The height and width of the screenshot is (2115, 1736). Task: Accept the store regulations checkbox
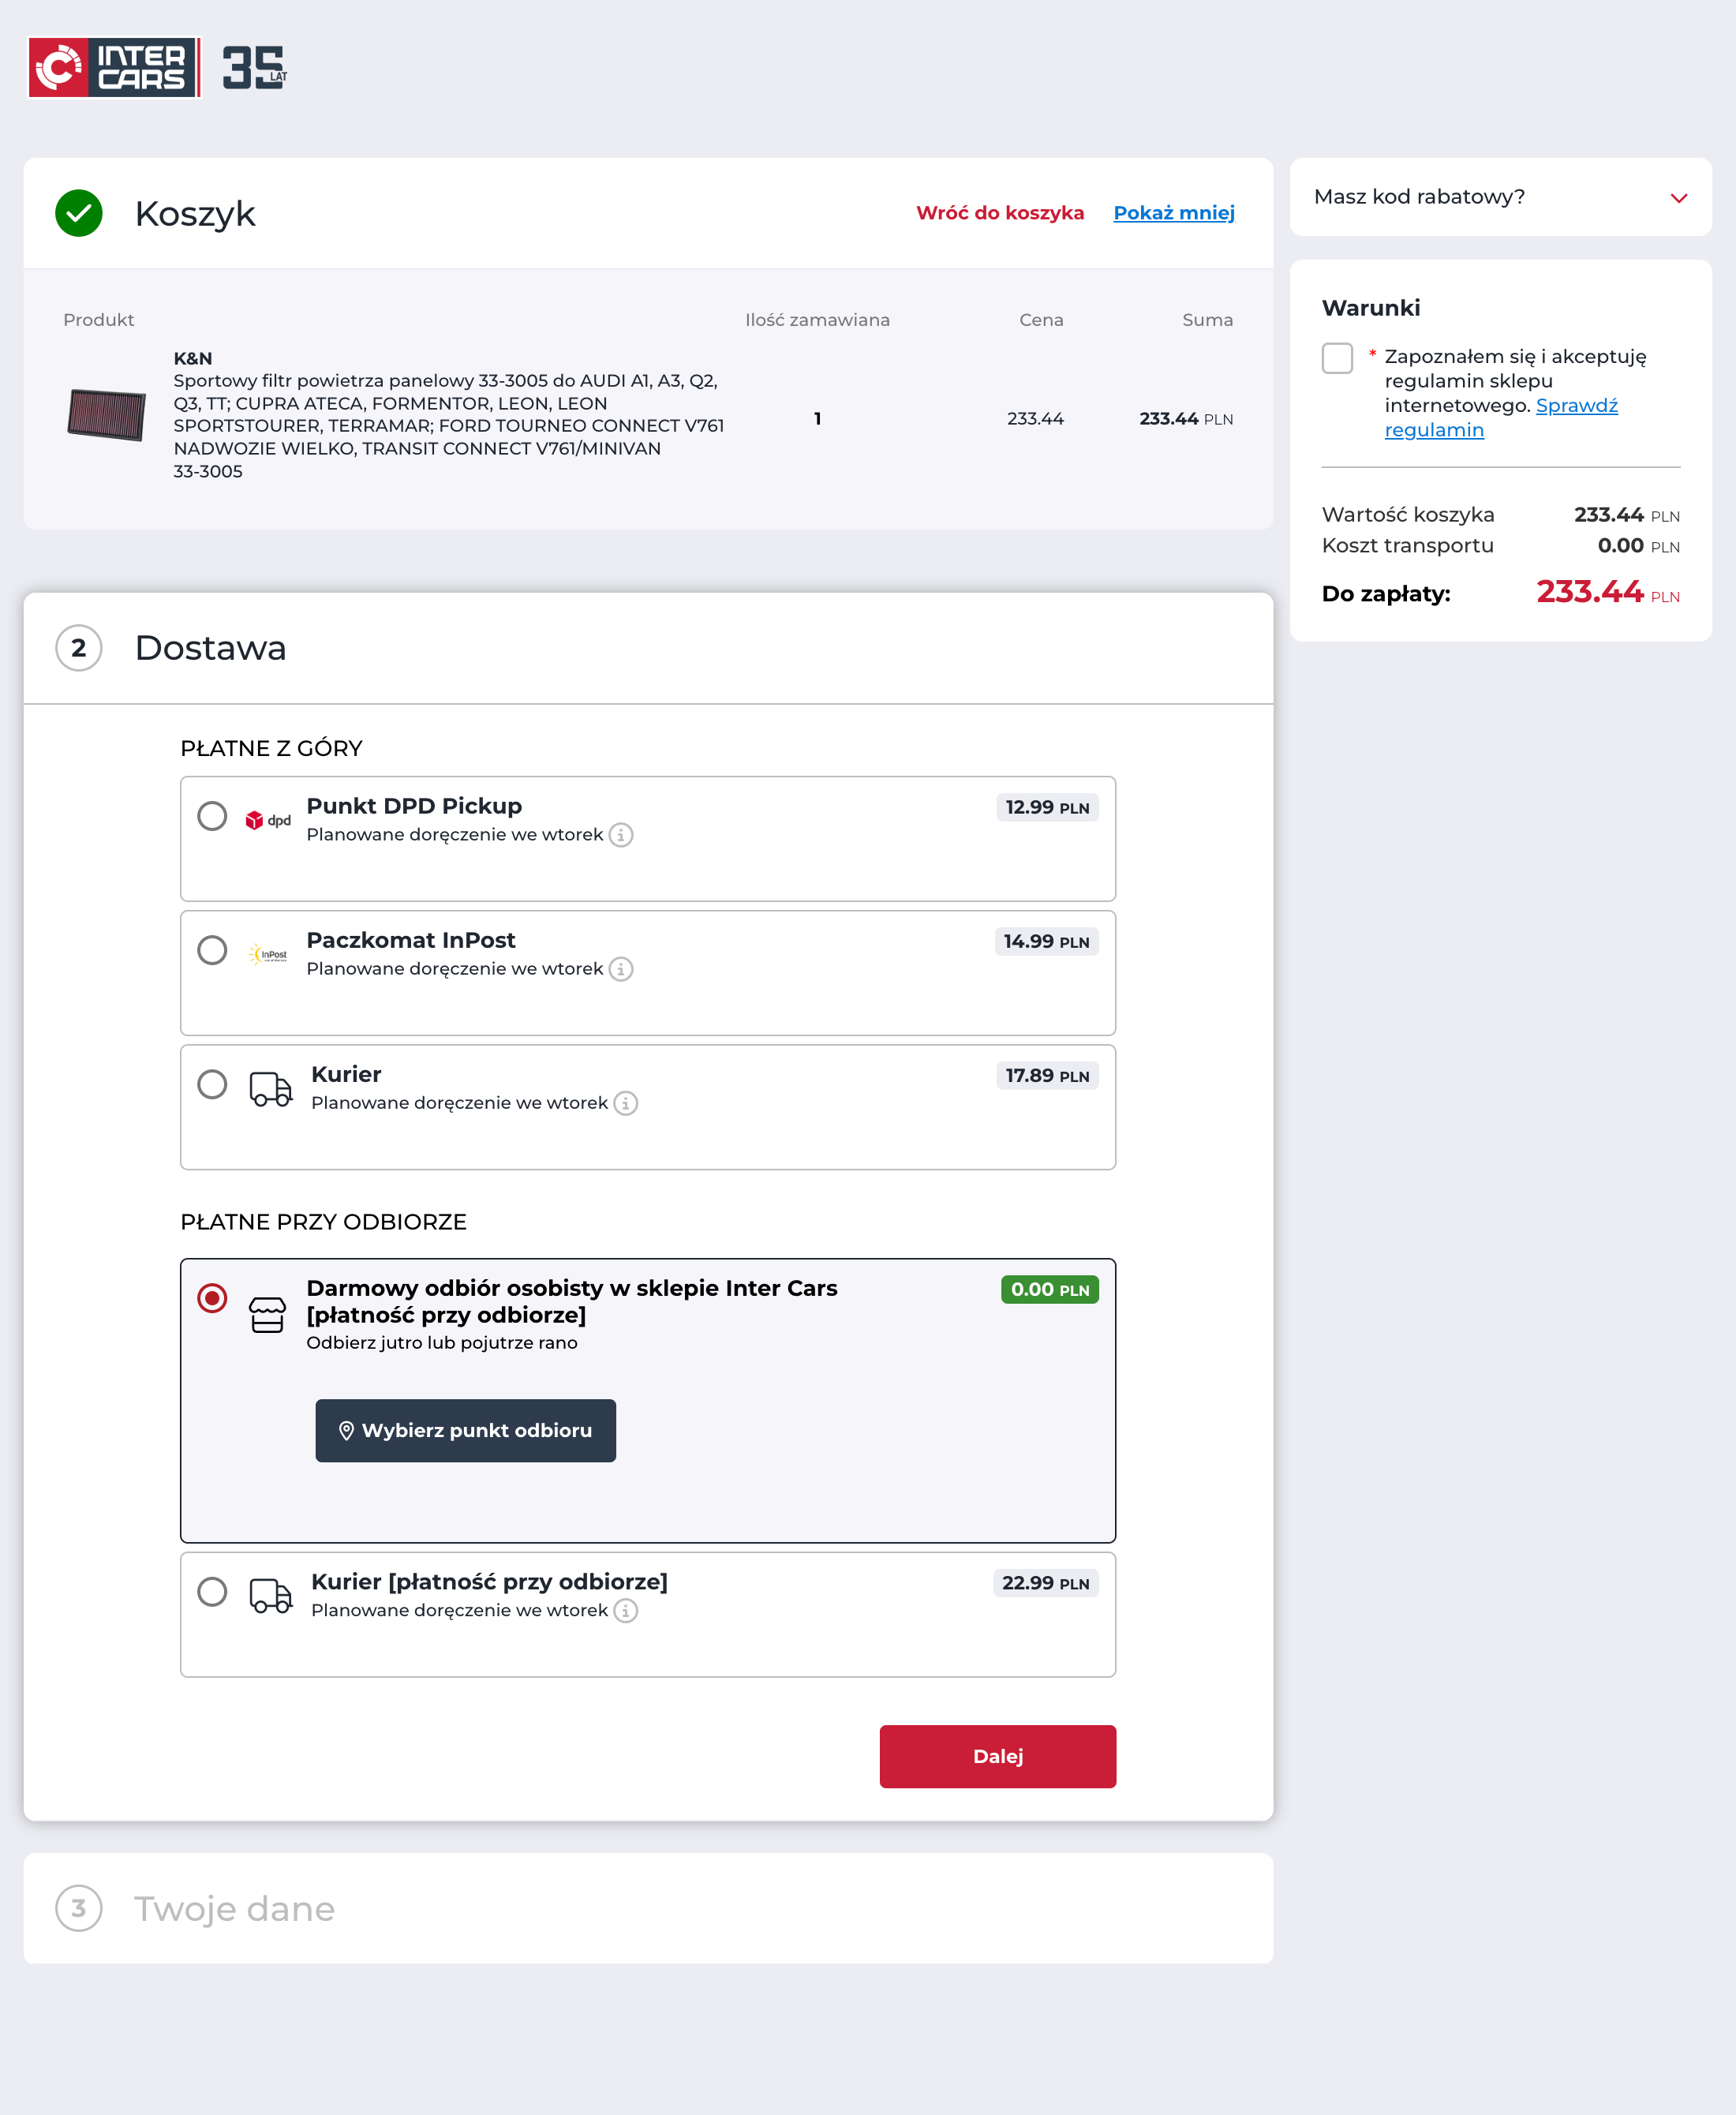(x=1337, y=358)
